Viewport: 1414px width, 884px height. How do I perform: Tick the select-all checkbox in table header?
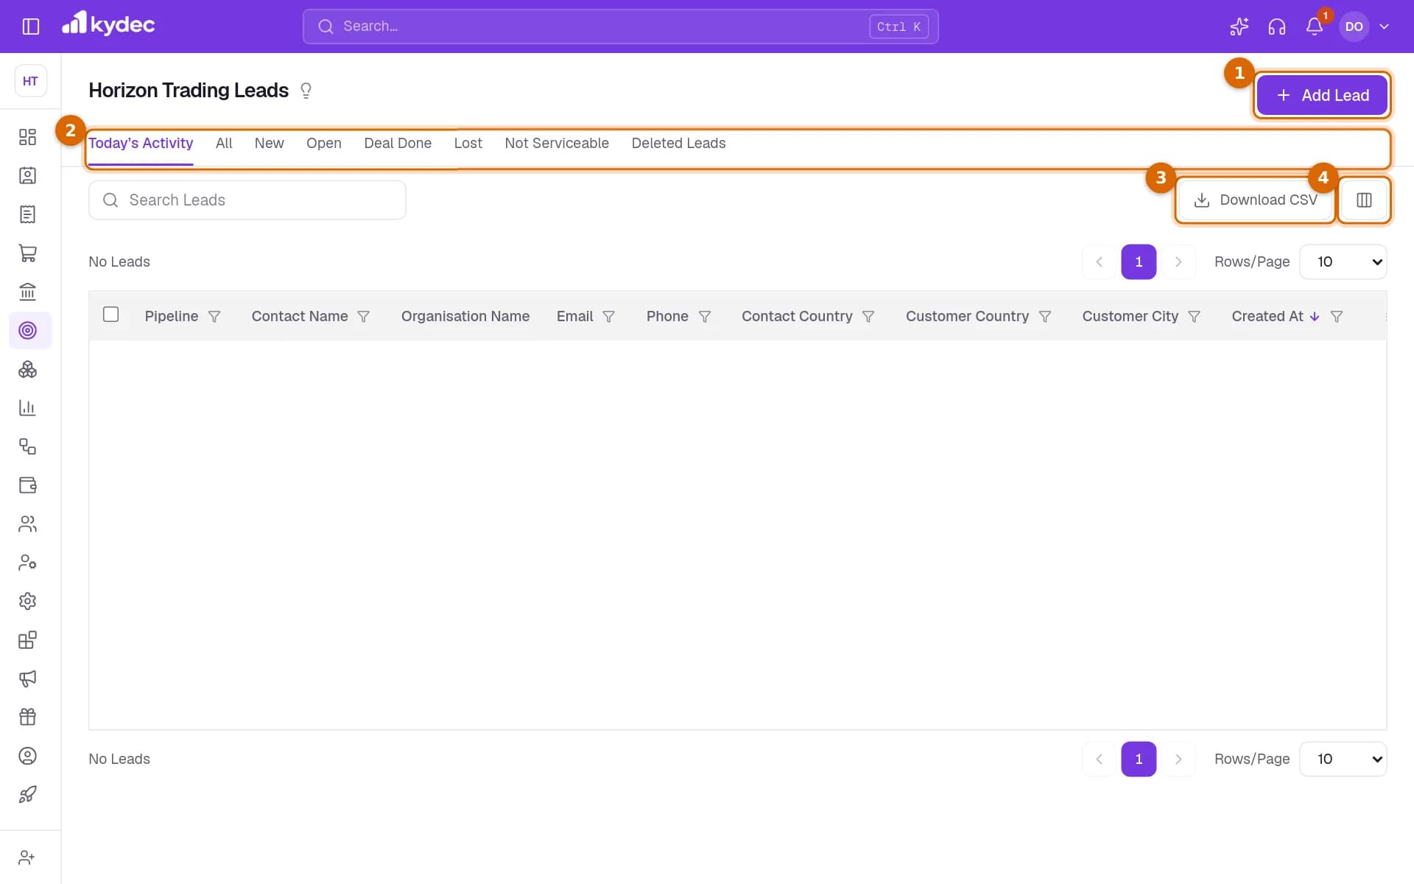[111, 315]
